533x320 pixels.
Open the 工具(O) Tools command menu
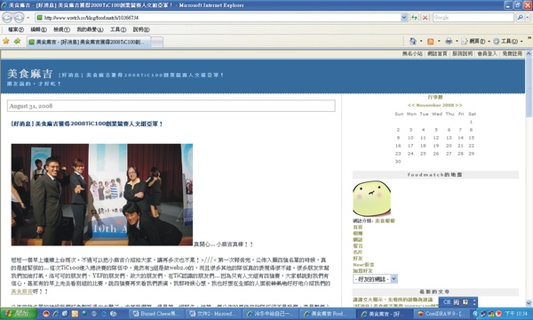(x=508, y=42)
